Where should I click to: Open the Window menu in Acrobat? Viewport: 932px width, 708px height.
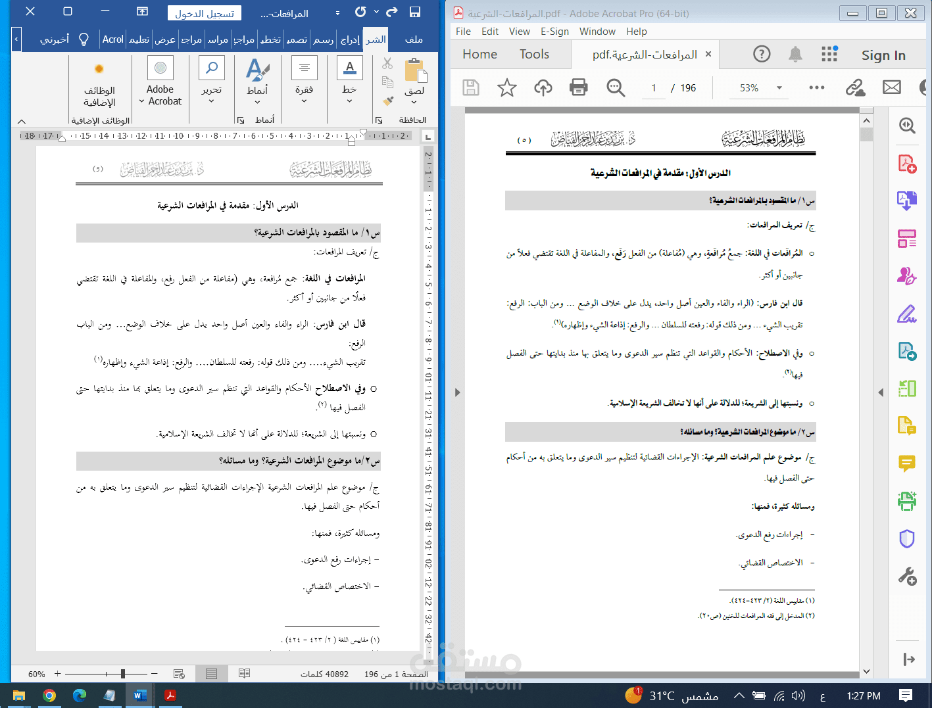click(597, 31)
